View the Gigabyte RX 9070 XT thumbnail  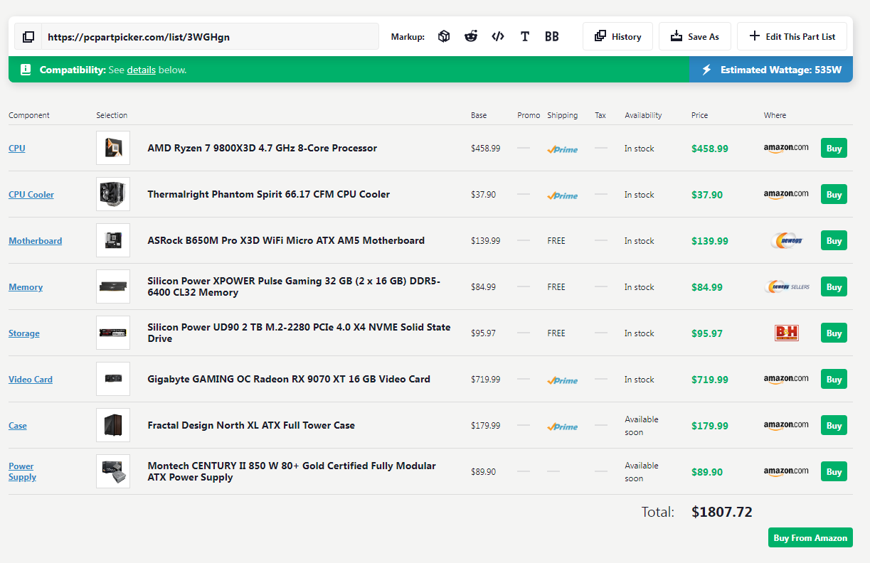click(x=113, y=379)
